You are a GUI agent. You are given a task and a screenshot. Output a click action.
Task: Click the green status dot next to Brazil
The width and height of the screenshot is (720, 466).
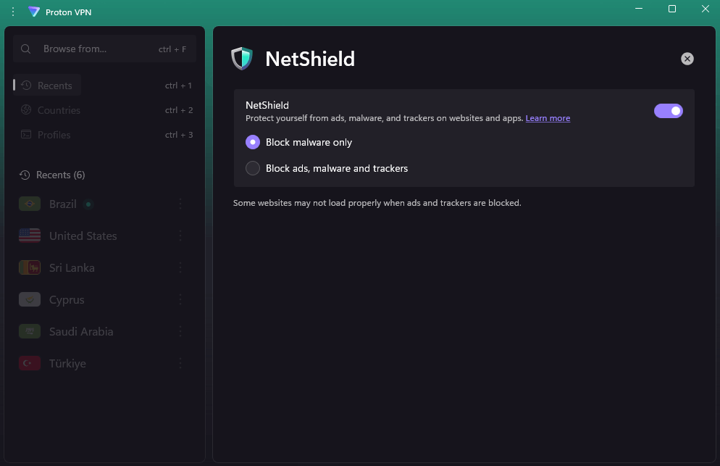[88, 204]
